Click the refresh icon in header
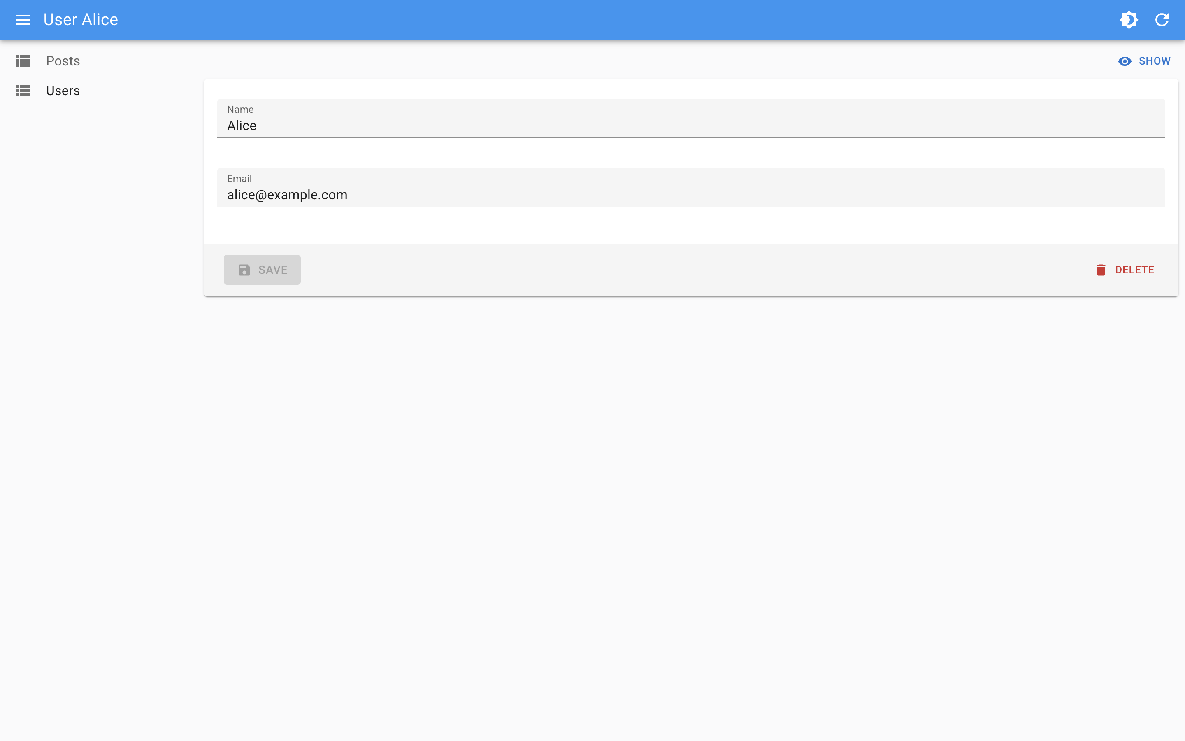 (1162, 20)
